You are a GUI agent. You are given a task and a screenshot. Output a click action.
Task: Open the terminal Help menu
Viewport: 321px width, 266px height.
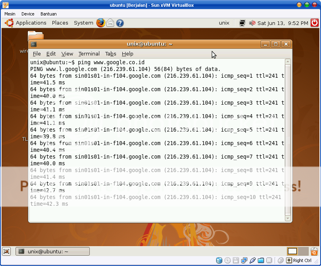click(128, 54)
